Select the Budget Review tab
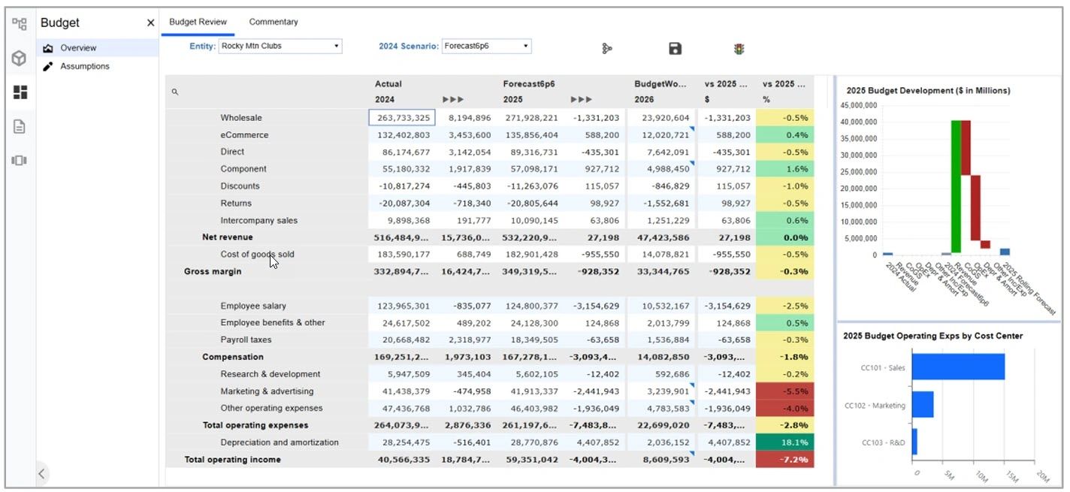 [198, 22]
